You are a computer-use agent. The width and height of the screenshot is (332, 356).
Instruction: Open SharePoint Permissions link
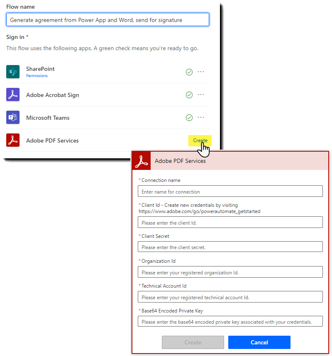37,76
